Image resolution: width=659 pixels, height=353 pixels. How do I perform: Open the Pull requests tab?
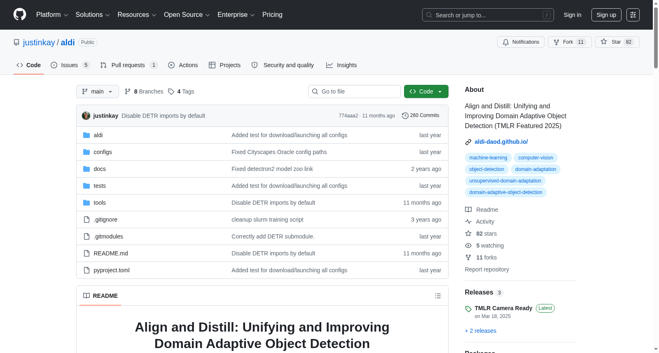coord(129,65)
